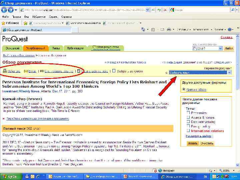Click the Искать button in similar documents
Viewport: 240px width, 180px height.
[x=193, y=143]
